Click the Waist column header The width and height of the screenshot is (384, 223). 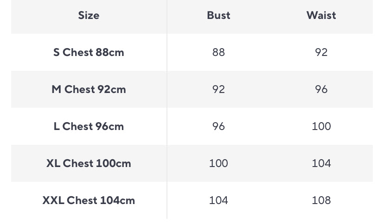321,15
